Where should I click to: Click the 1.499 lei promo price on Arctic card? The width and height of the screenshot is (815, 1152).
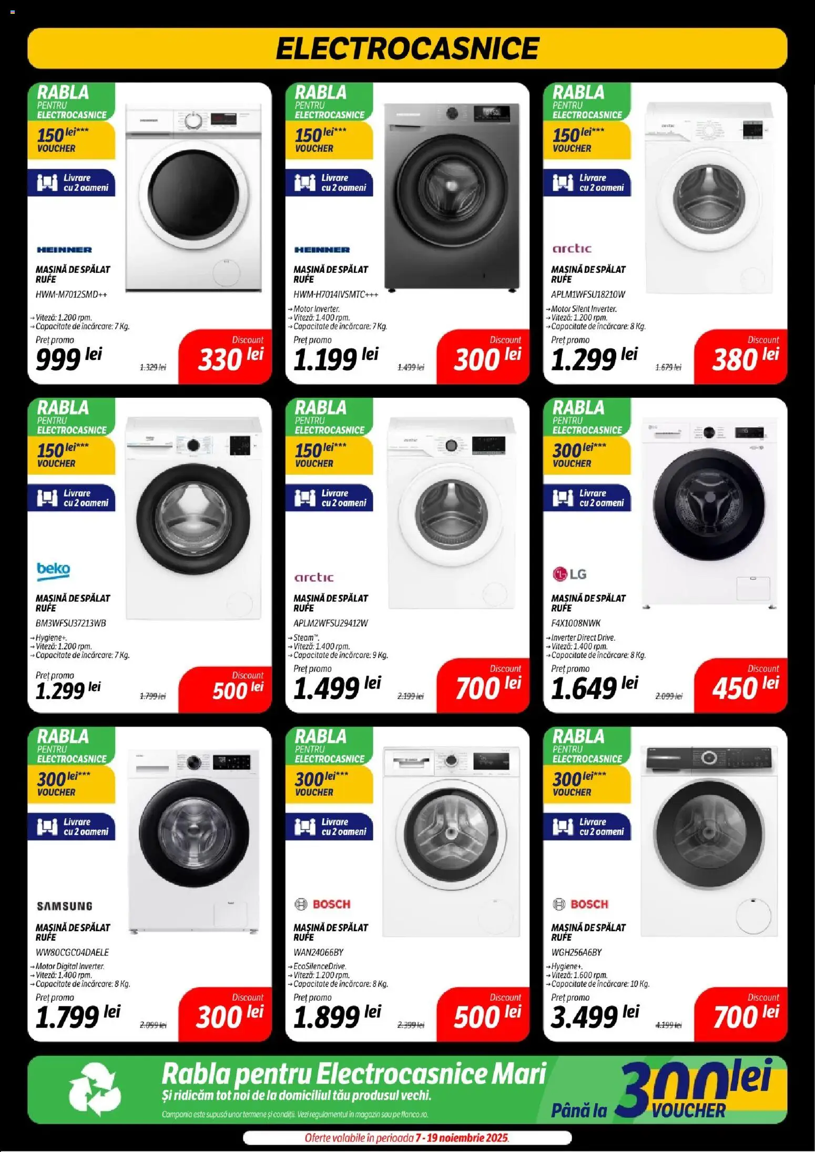(337, 688)
